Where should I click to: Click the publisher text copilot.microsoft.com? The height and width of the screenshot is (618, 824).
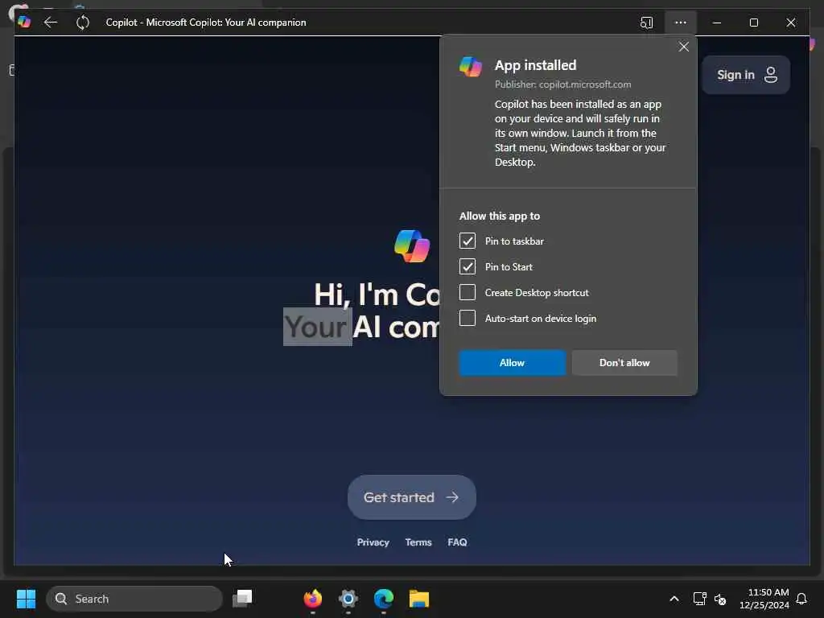point(585,84)
